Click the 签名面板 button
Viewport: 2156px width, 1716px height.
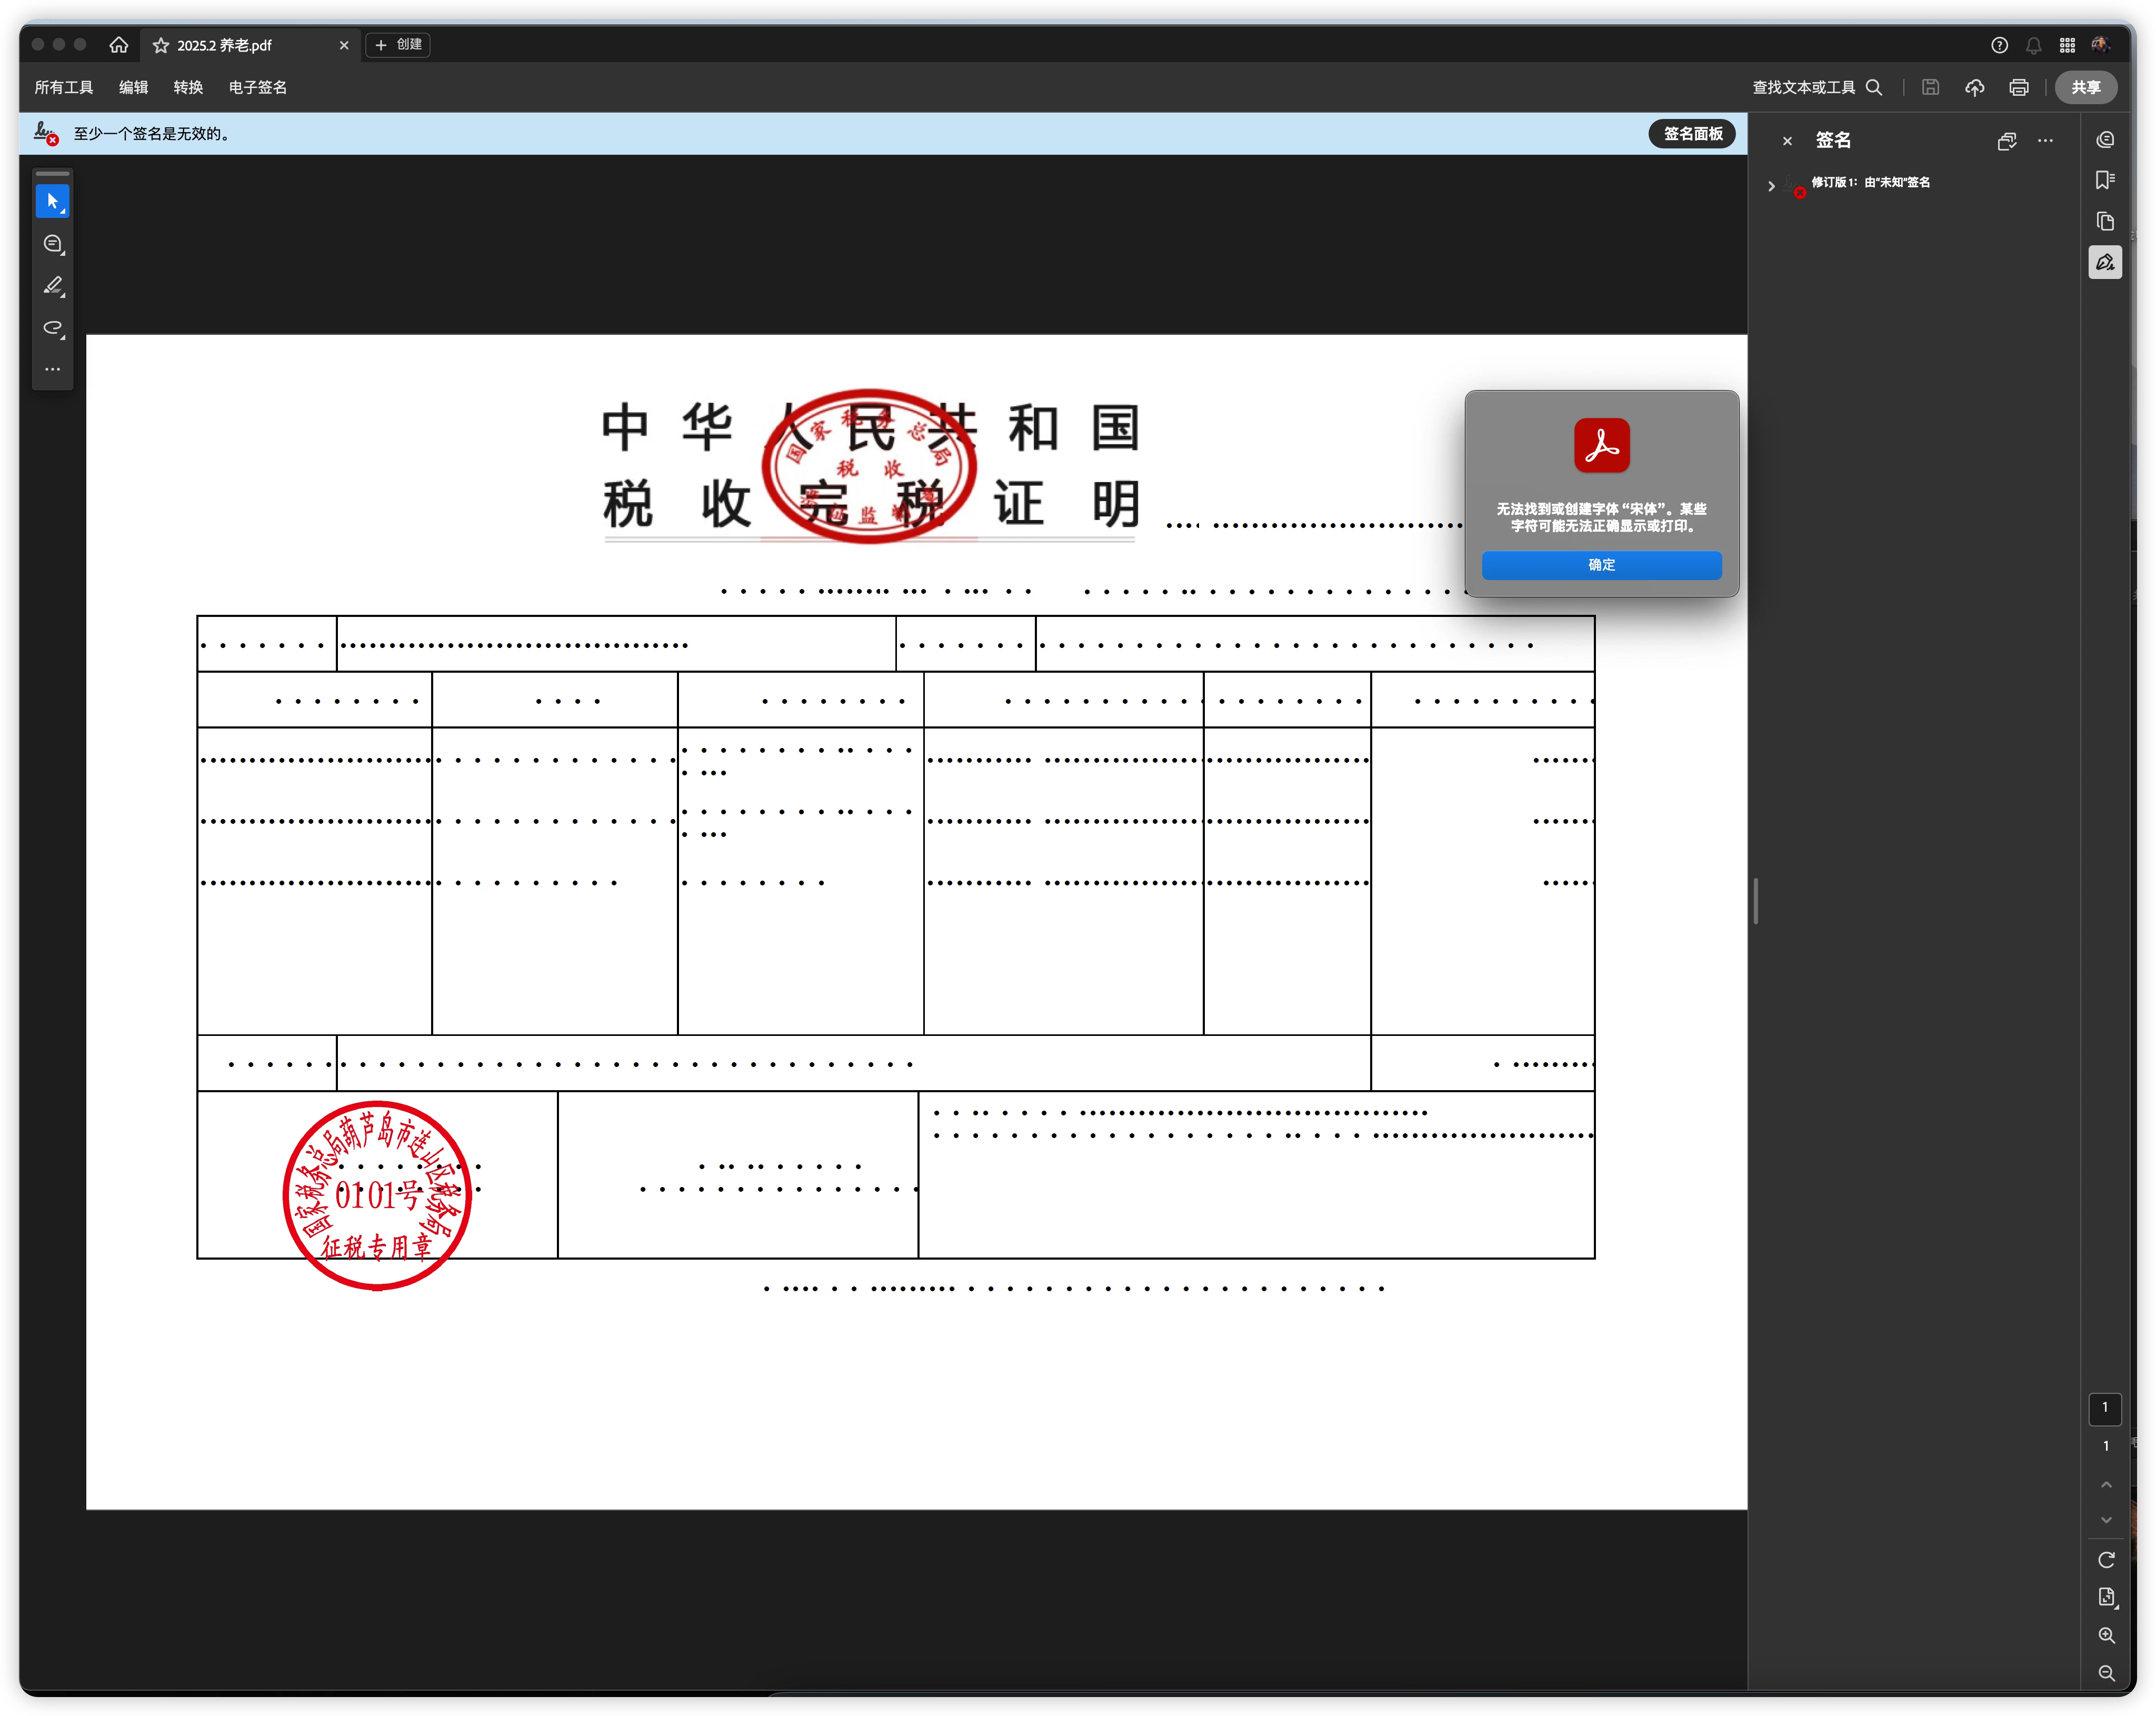[x=1692, y=134]
